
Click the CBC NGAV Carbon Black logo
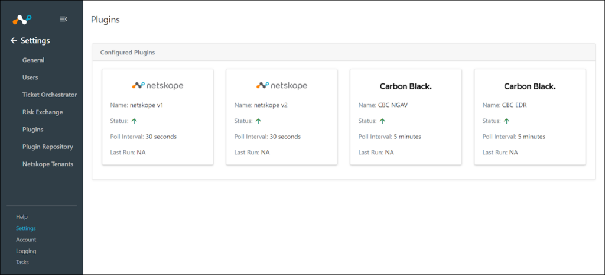click(406, 86)
